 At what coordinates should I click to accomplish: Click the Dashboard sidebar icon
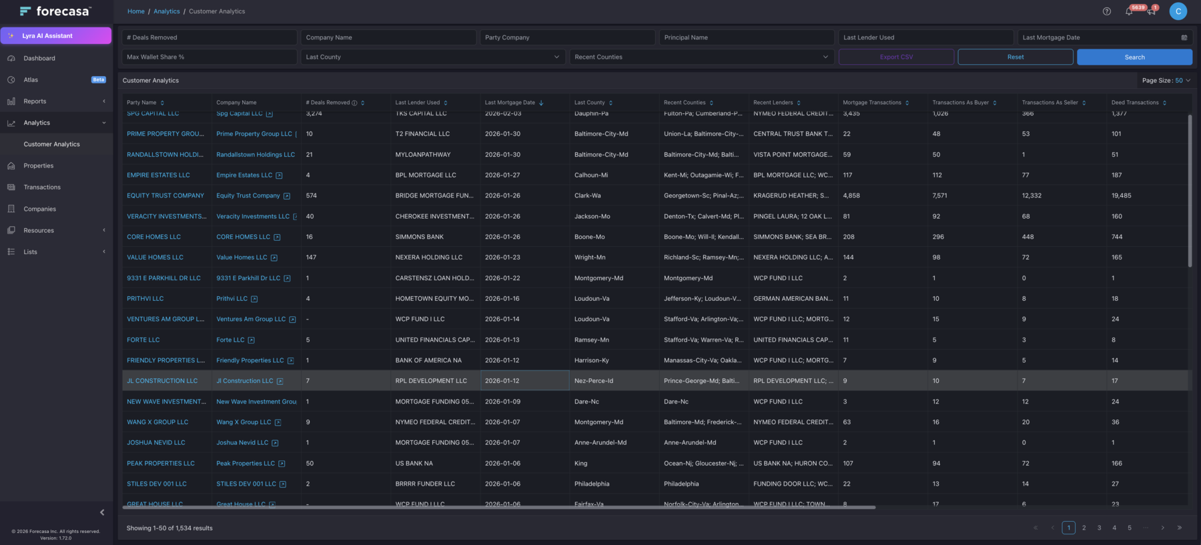coord(11,58)
